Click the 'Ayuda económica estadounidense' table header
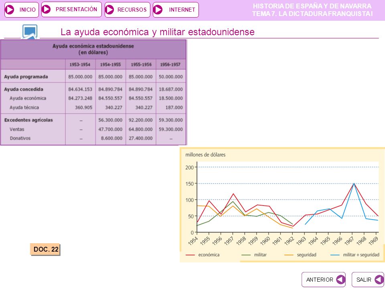 point(93,49)
